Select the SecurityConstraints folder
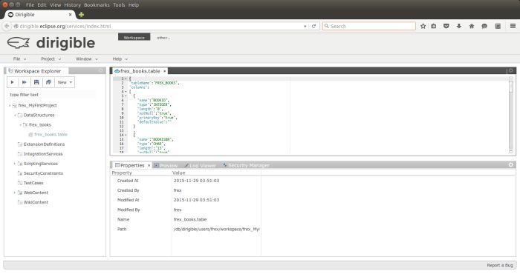The height and width of the screenshot is (274, 520). tap(43, 173)
